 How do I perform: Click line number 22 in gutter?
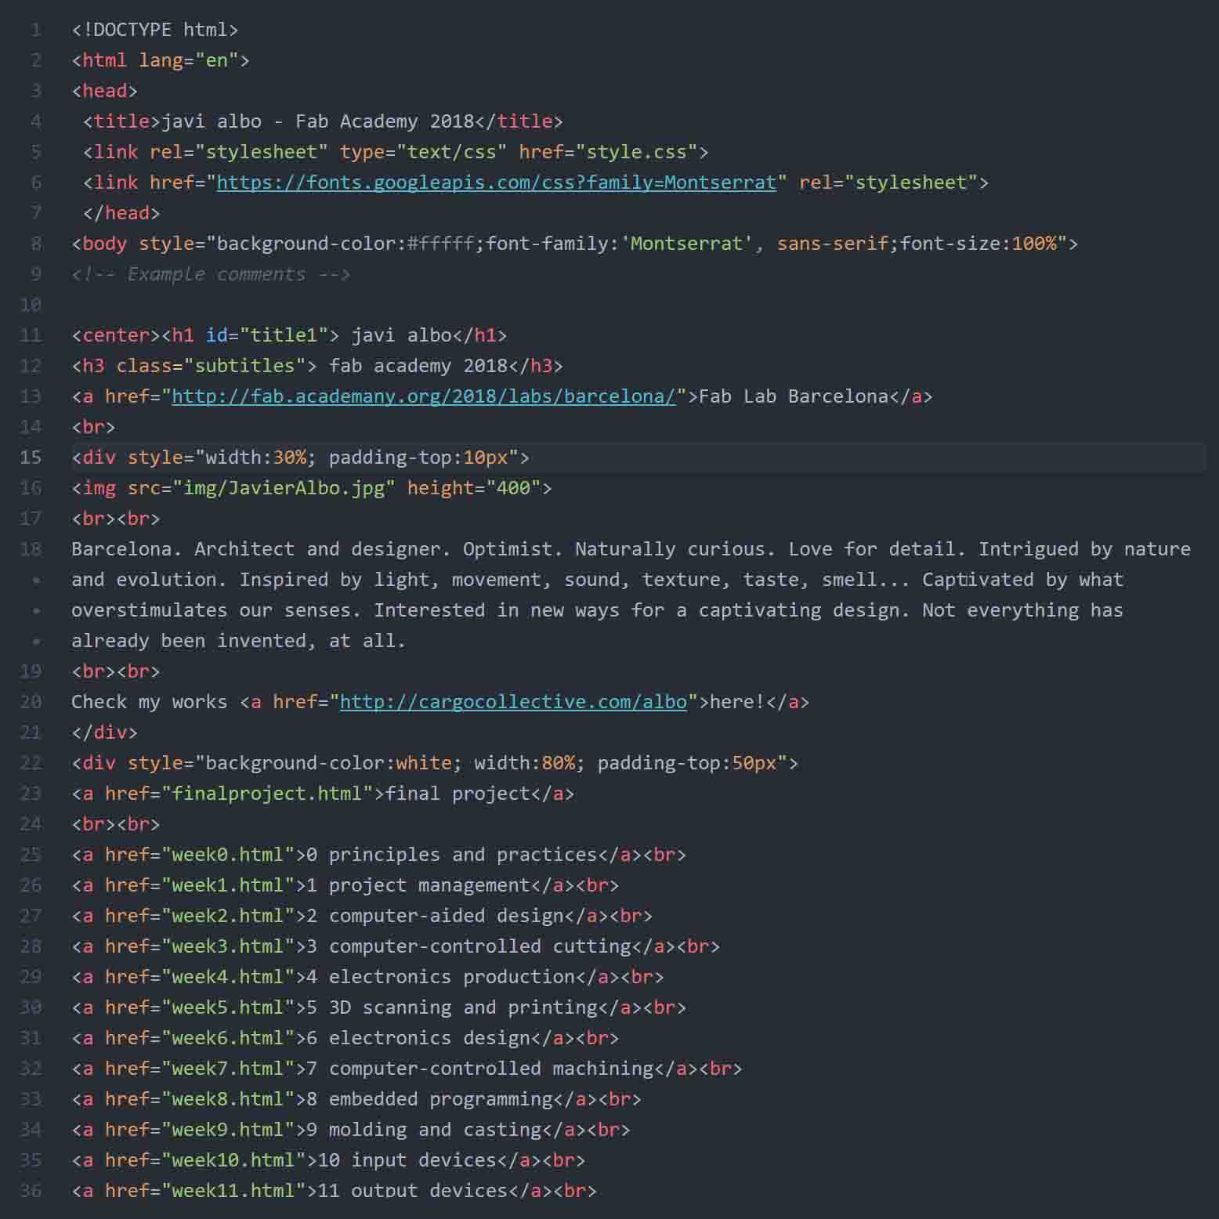click(x=31, y=763)
